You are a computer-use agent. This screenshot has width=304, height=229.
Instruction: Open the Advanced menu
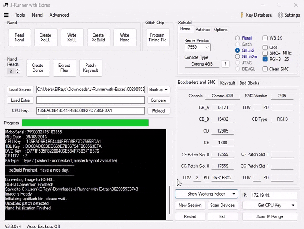59,15
